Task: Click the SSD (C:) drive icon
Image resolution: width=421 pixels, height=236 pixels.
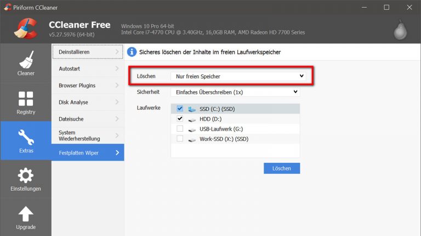Action: click(192, 109)
